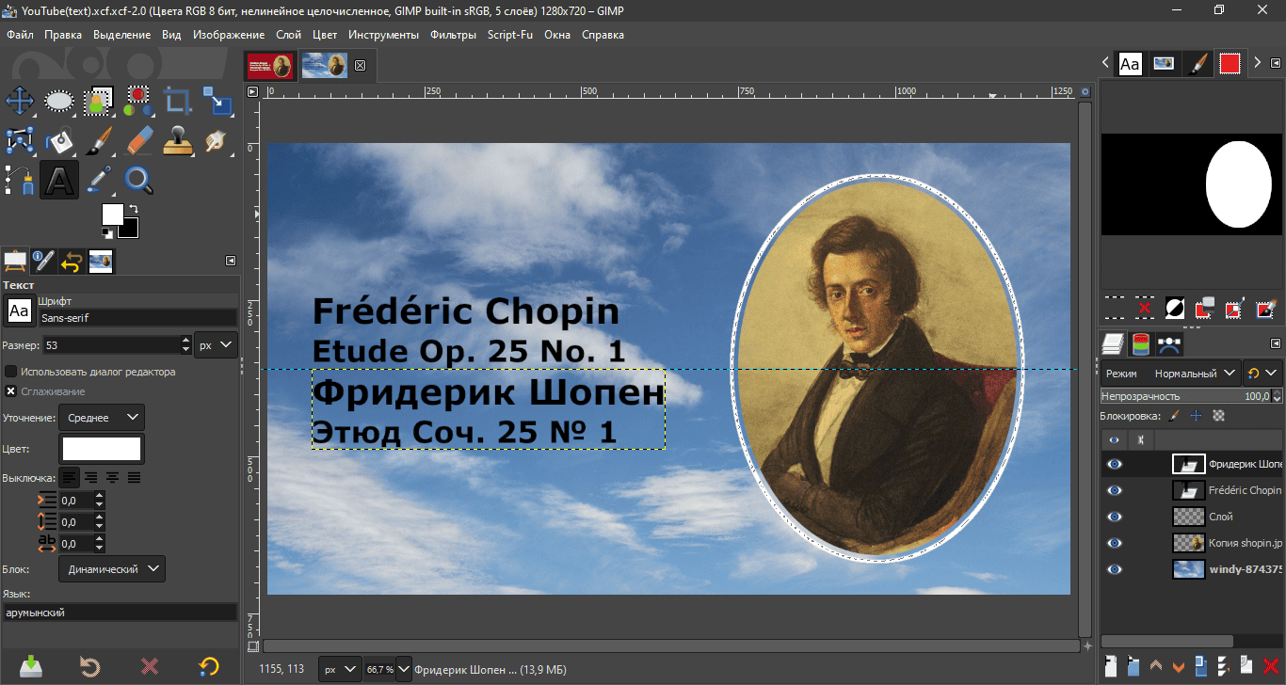The width and height of the screenshot is (1286, 685).
Task: Select the Zoom magnifier tool
Action: point(138,180)
